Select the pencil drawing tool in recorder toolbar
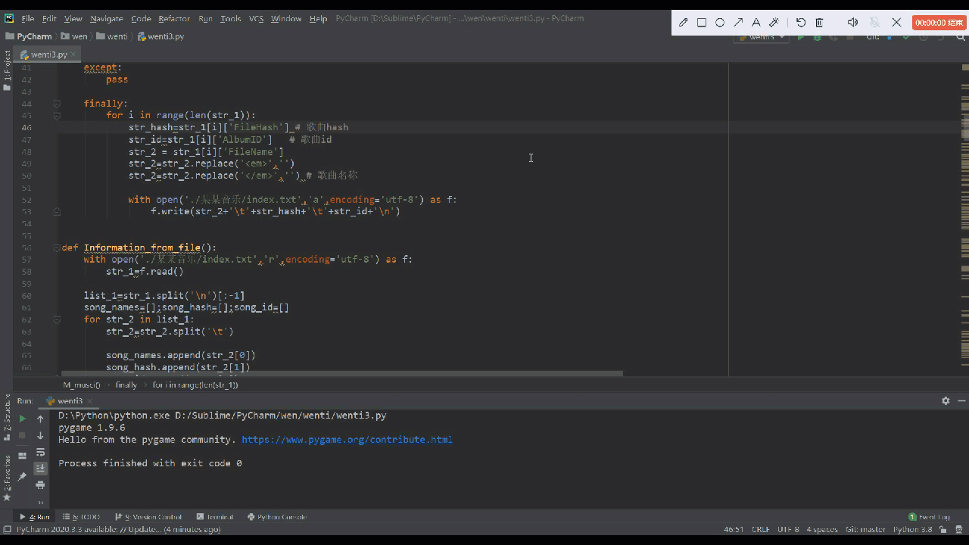This screenshot has height=545, width=969. 684,23
